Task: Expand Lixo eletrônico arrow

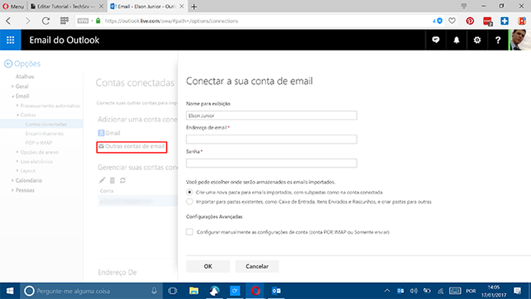Action: [17, 161]
